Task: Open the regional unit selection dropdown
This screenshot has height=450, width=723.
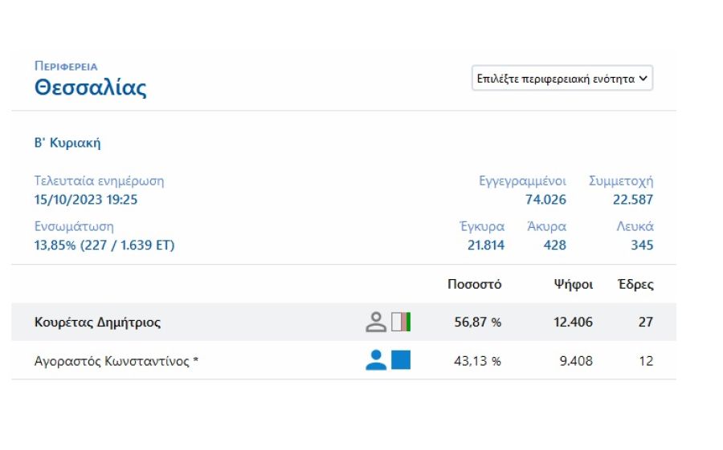Action: coord(562,79)
